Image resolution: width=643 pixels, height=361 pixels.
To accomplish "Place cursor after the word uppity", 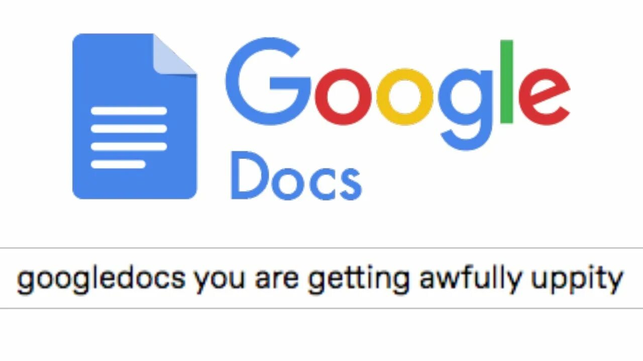I will click(x=624, y=279).
